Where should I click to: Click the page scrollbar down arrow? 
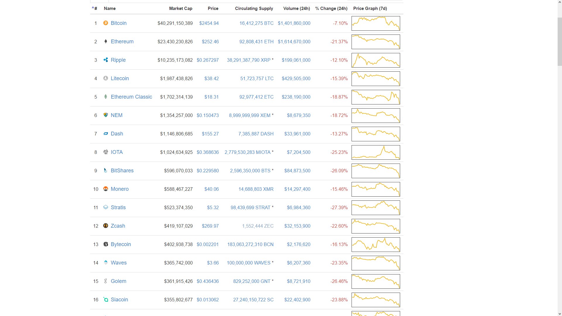click(560, 314)
